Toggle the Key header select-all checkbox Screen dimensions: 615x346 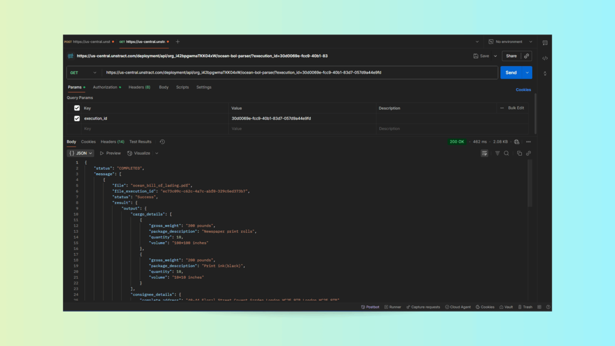click(77, 108)
